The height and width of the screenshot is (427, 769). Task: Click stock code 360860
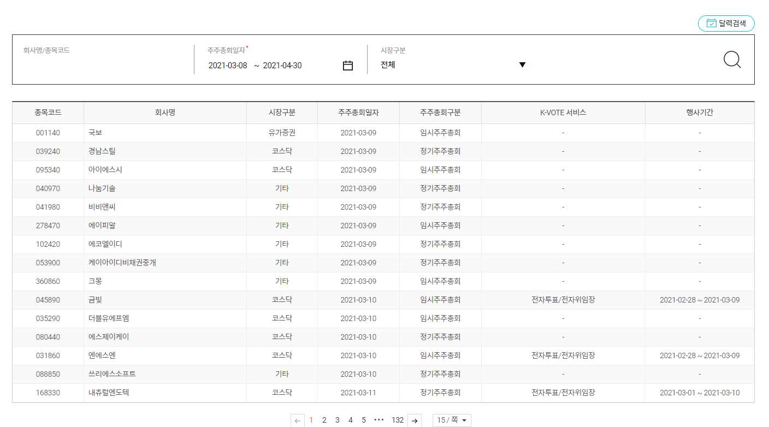(48, 281)
